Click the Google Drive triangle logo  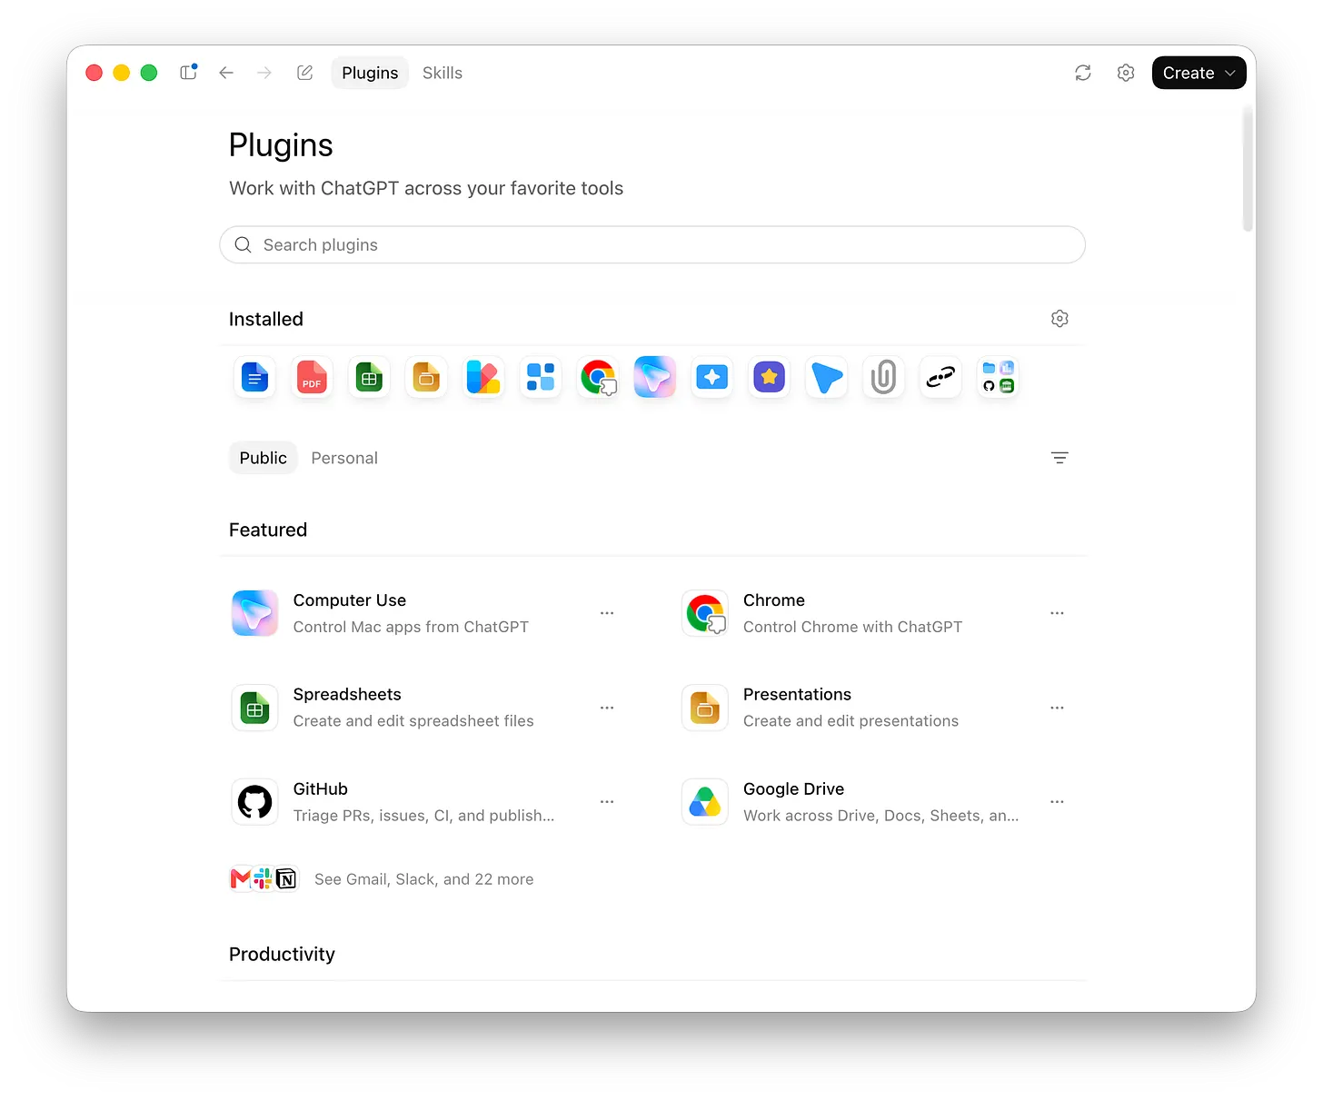[x=705, y=802]
